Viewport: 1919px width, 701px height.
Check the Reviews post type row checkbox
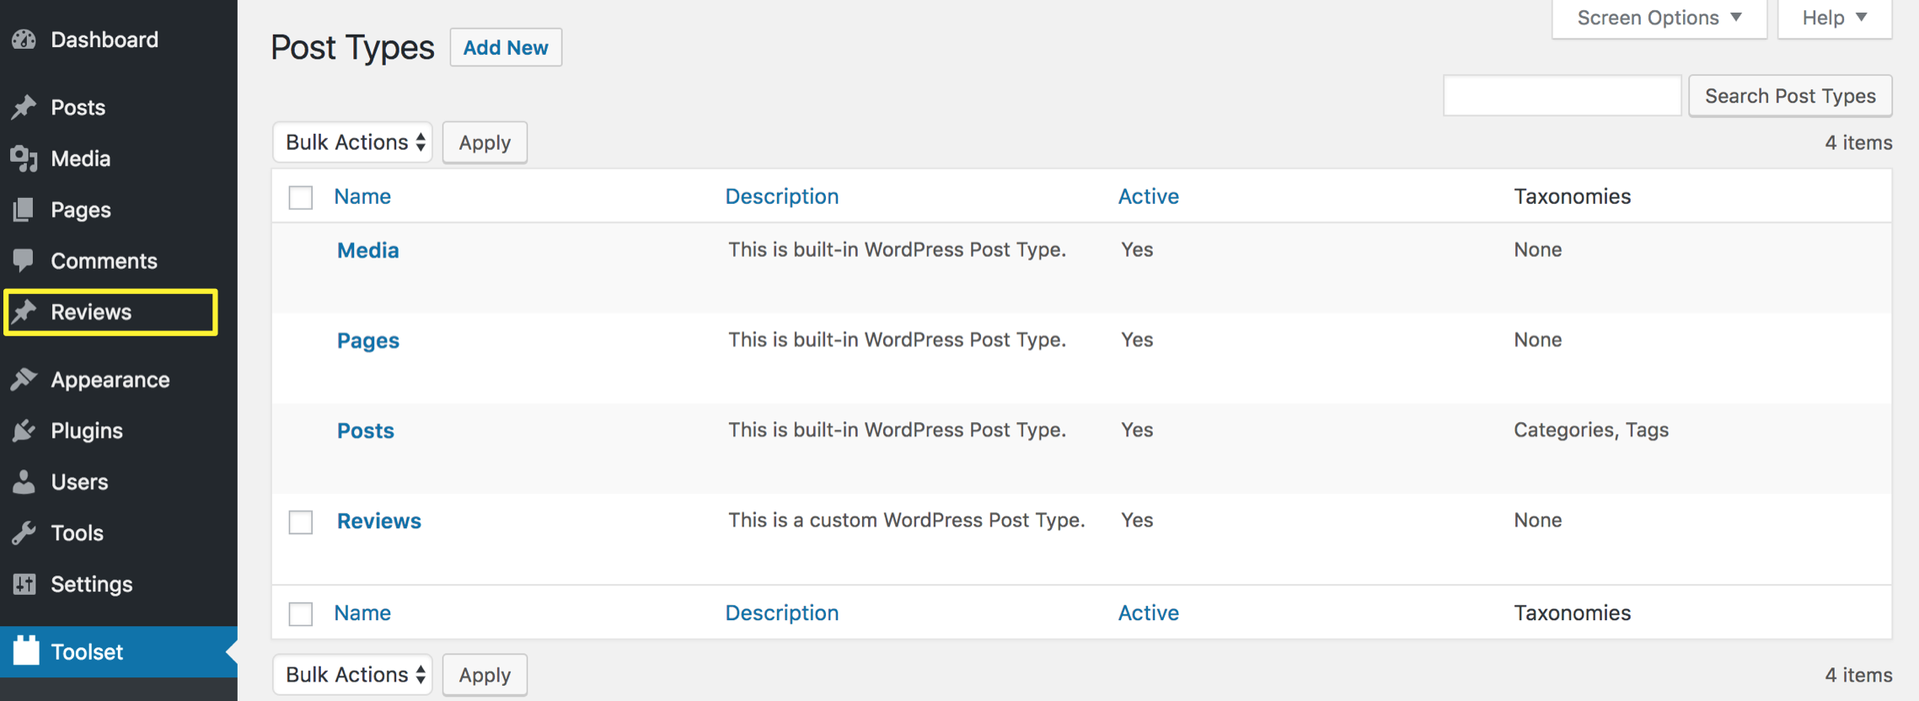point(301,522)
